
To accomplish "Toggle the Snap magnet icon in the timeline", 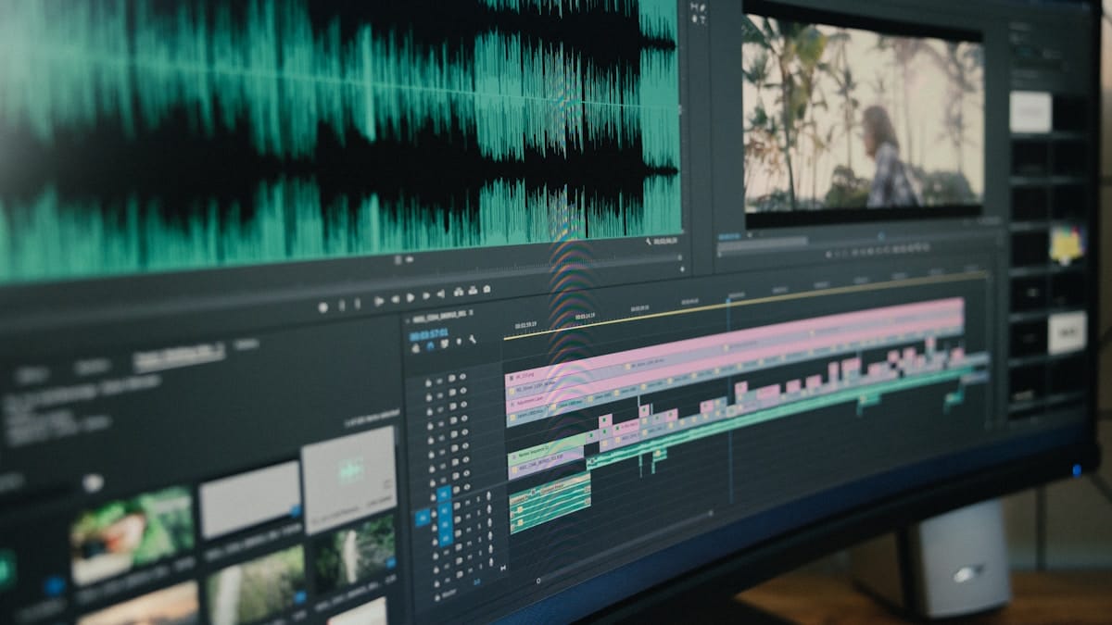I will click(430, 344).
